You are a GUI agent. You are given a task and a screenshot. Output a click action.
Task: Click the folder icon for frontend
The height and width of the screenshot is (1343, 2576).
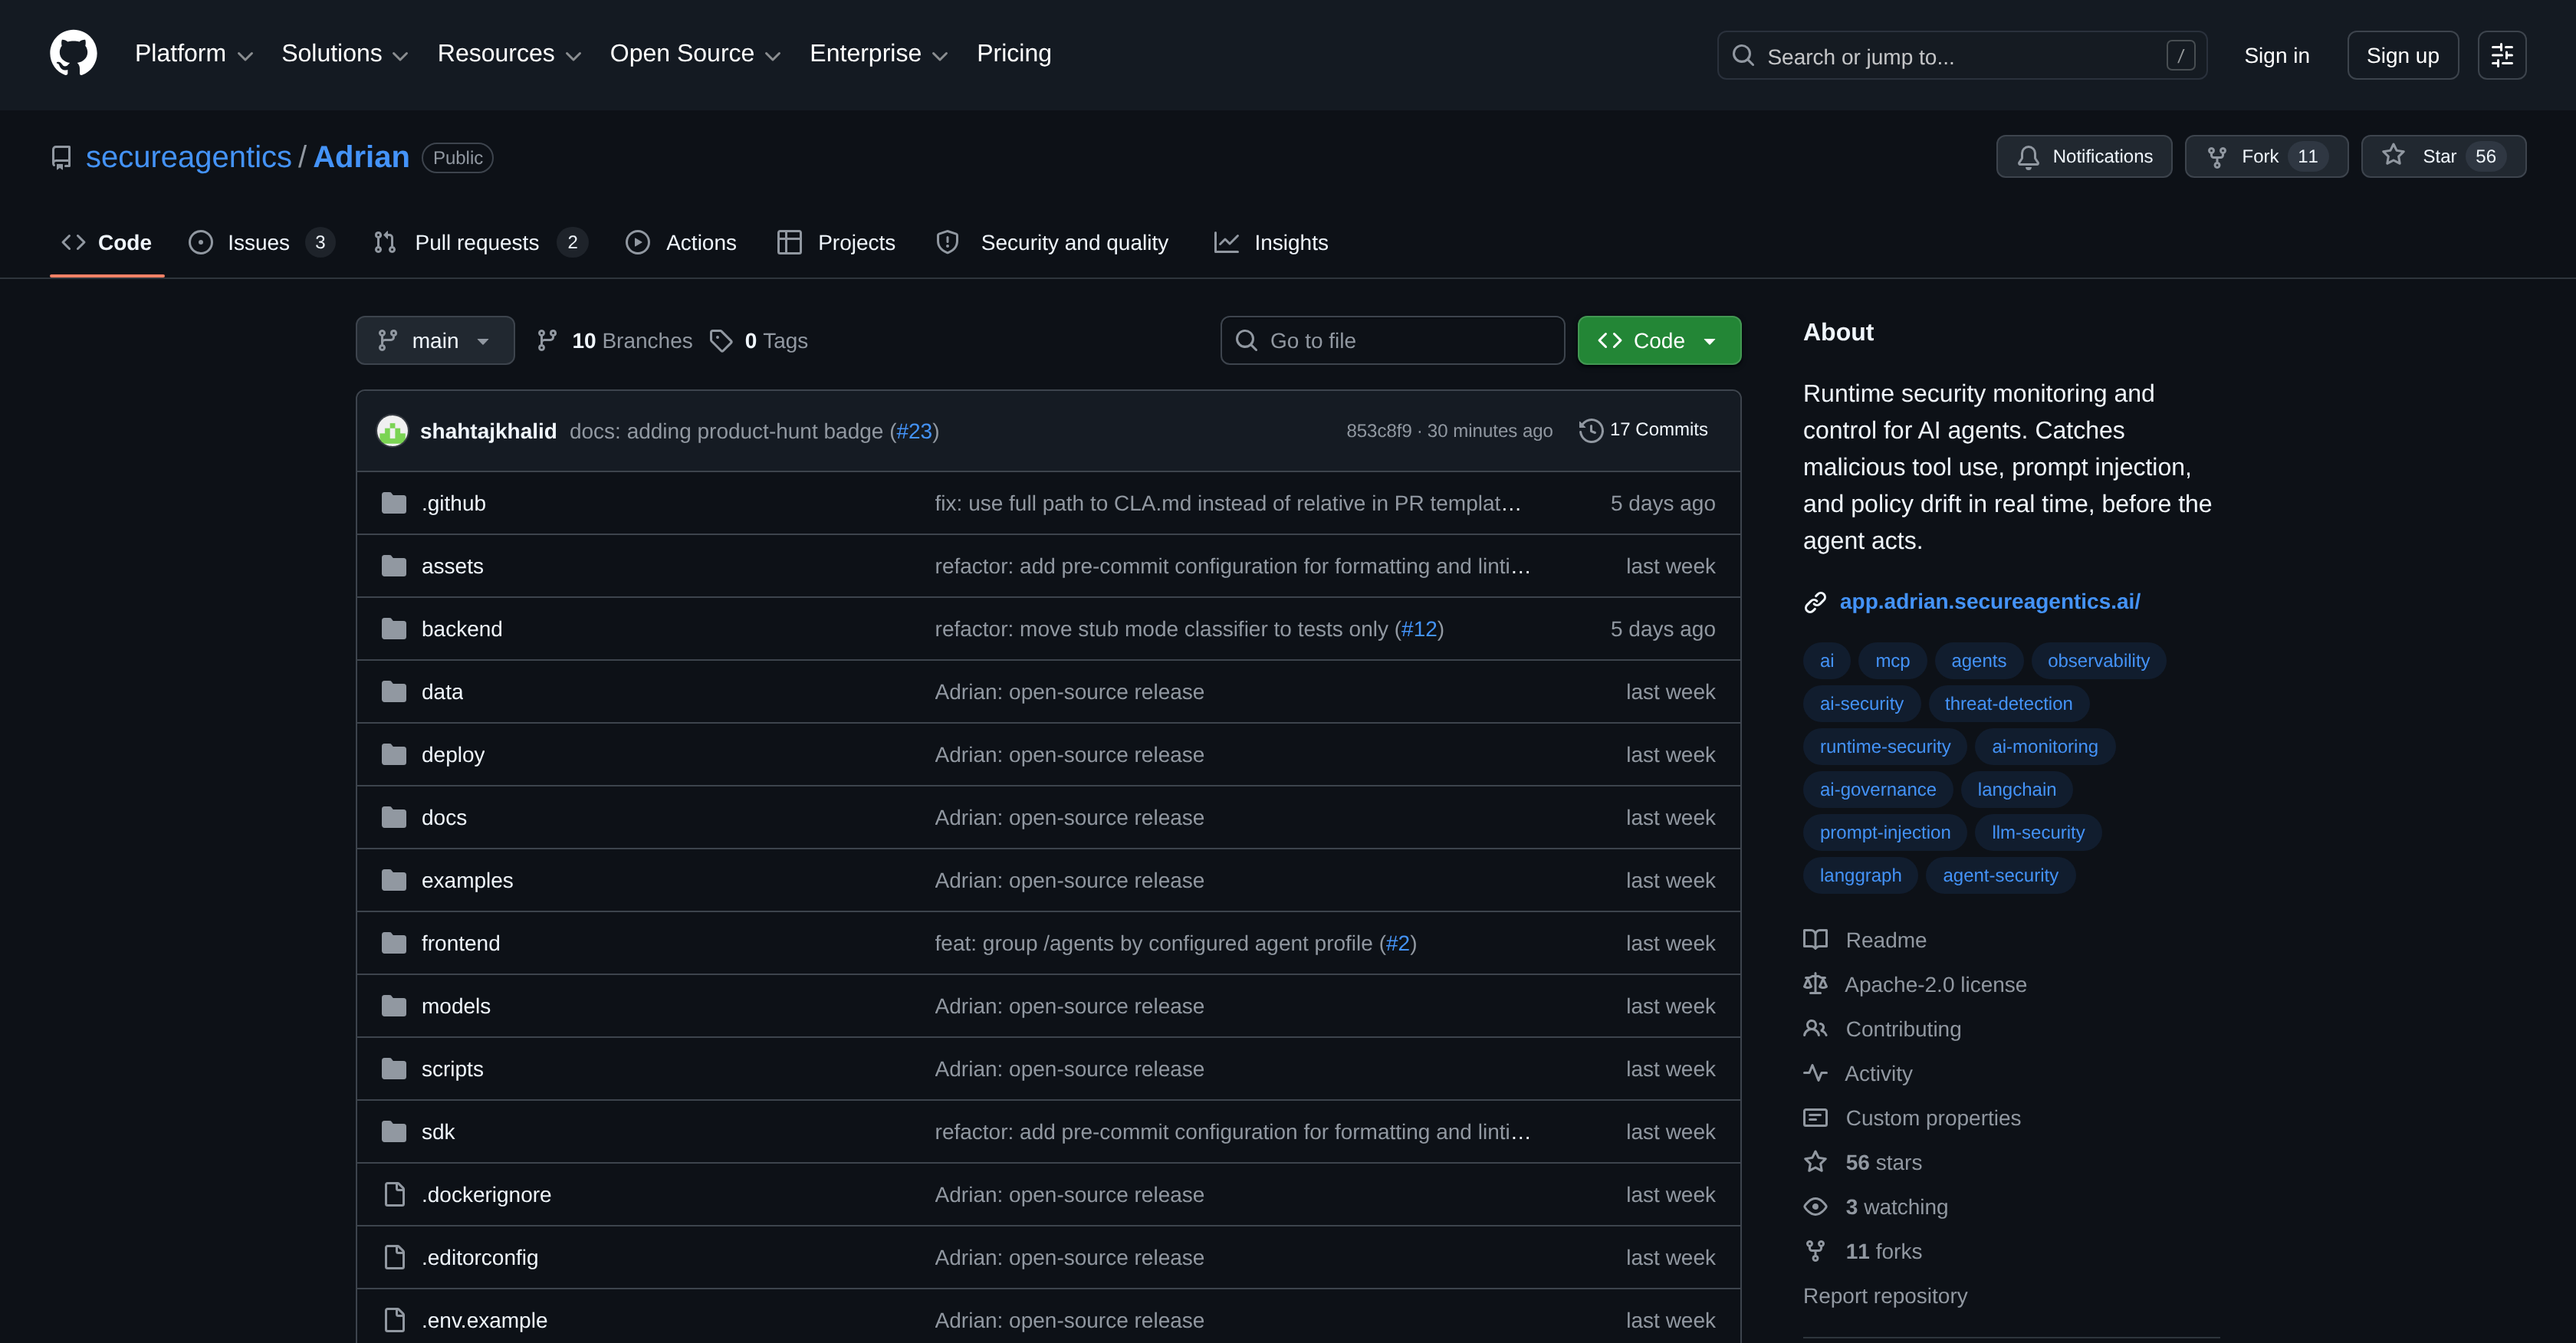pyautogui.click(x=394, y=943)
